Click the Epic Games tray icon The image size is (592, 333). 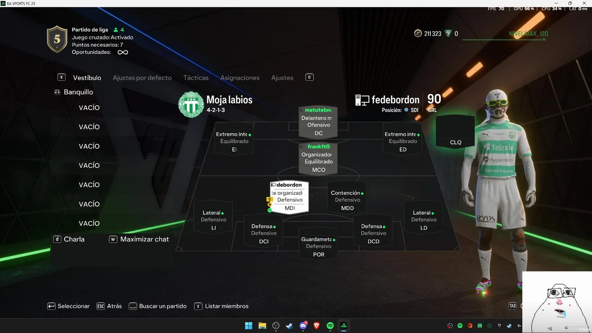click(x=499, y=326)
